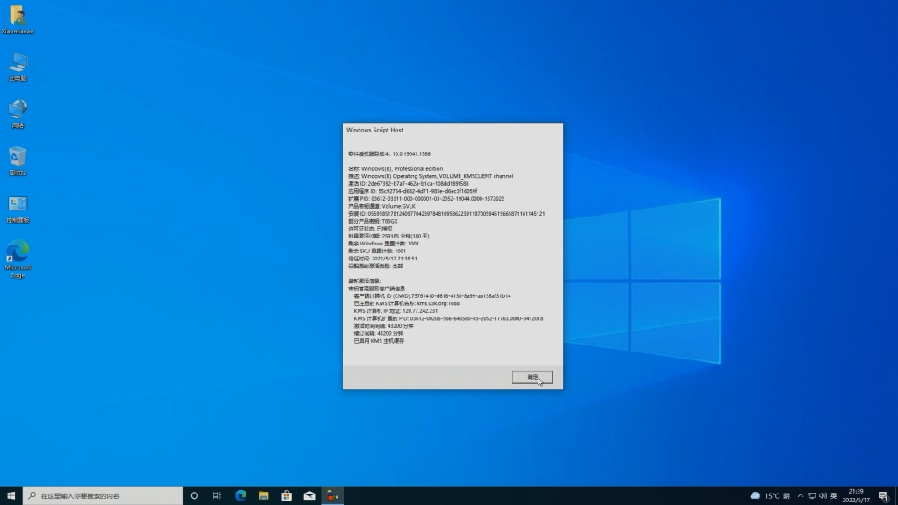Image resolution: width=898 pixels, height=505 pixels.
Task: Open the 回收站 recycle bin icon
Action: click(x=18, y=161)
